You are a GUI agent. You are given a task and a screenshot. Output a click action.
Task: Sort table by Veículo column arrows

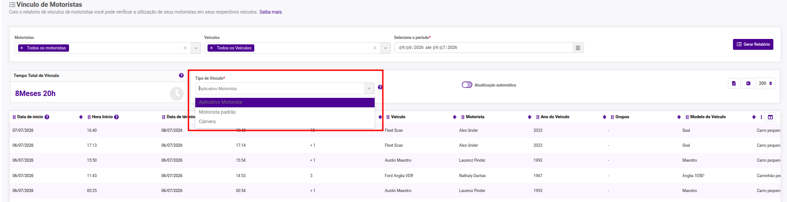tap(455, 117)
